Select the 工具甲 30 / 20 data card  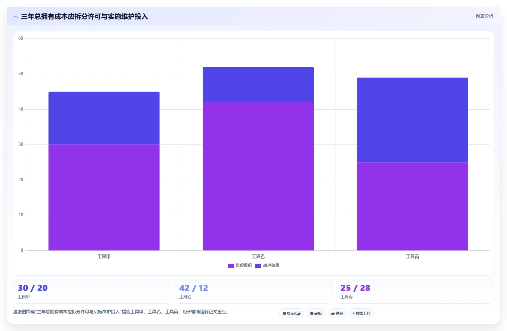coord(92,291)
